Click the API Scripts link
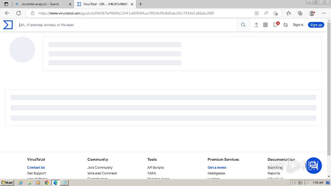Image resolution: width=331 pixels, height=186 pixels. coord(155,167)
